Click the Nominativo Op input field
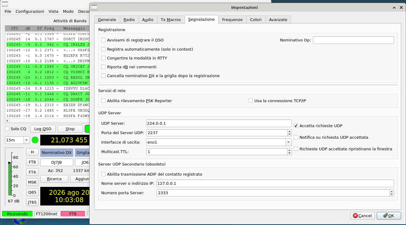 354,40
